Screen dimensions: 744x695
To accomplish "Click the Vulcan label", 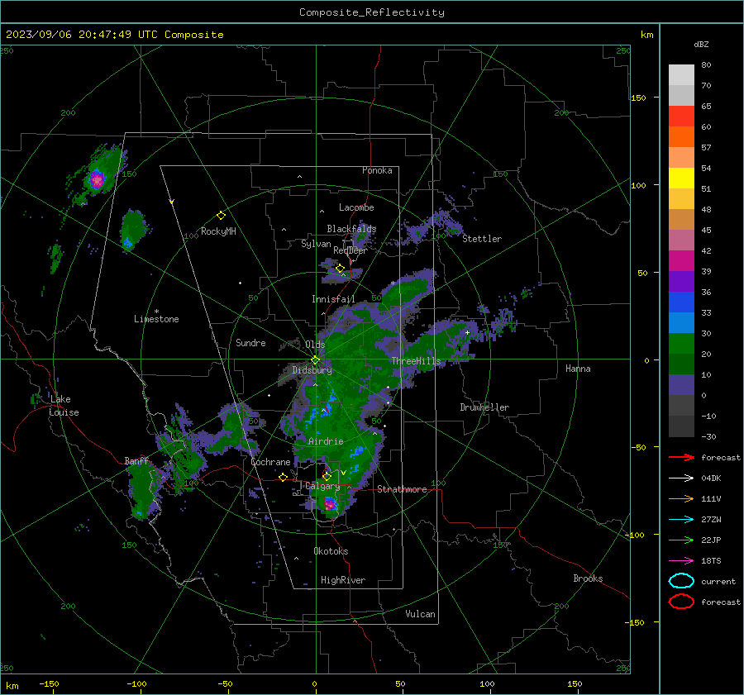I will 421,614.
